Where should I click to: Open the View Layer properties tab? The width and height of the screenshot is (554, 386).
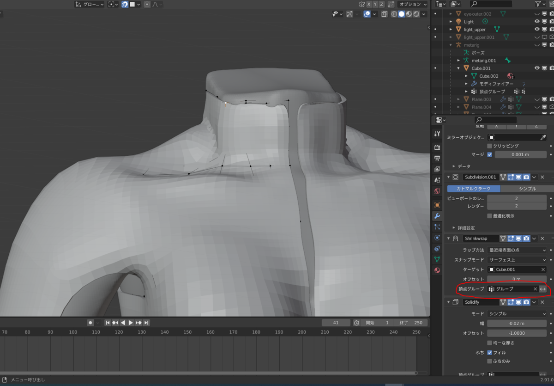click(x=437, y=169)
